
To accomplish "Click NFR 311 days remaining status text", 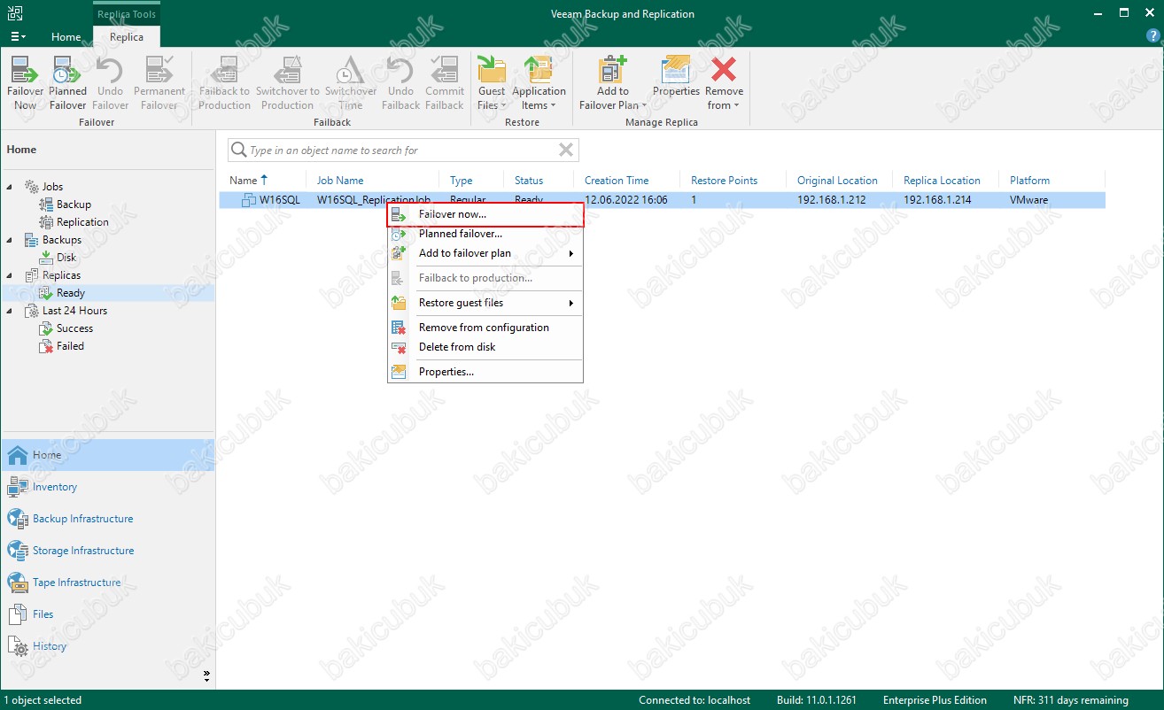I will coord(1071,700).
